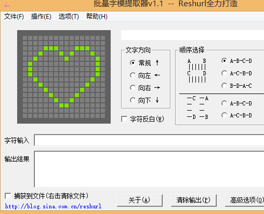Choose the lower A-B-C-D order option
Image resolution: width=264 pixels, height=214 pixels.
click(224, 103)
